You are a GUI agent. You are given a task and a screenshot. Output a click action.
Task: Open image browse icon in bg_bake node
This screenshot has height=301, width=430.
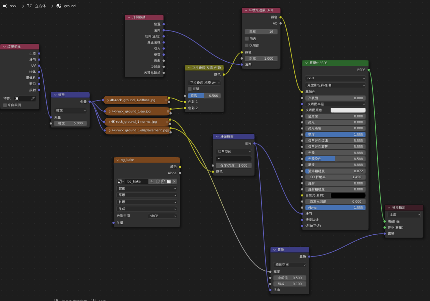(121, 182)
